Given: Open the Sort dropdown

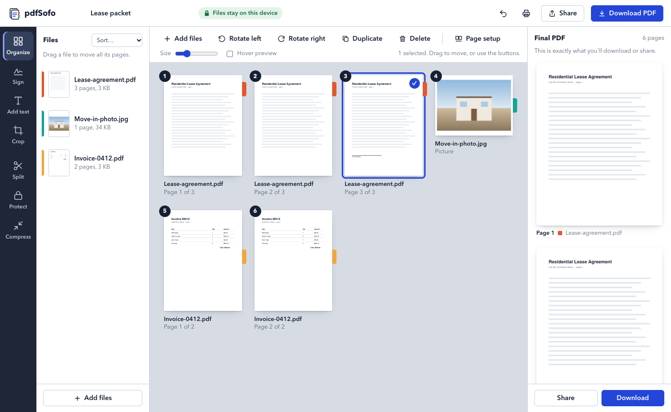Looking at the screenshot, I should click(x=117, y=40).
